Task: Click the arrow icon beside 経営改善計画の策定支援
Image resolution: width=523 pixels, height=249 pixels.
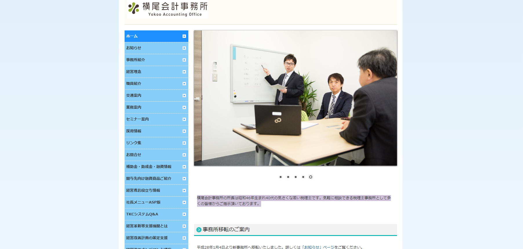Action: click(x=184, y=238)
